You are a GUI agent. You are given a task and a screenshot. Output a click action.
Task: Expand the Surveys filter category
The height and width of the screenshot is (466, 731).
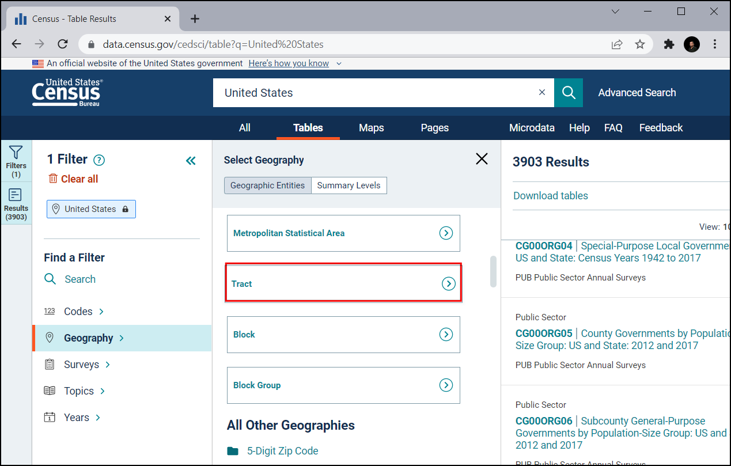pyautogui.click(x=81, y=365)
